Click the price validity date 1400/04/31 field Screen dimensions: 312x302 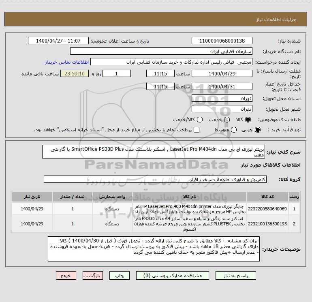coord(222,86)
